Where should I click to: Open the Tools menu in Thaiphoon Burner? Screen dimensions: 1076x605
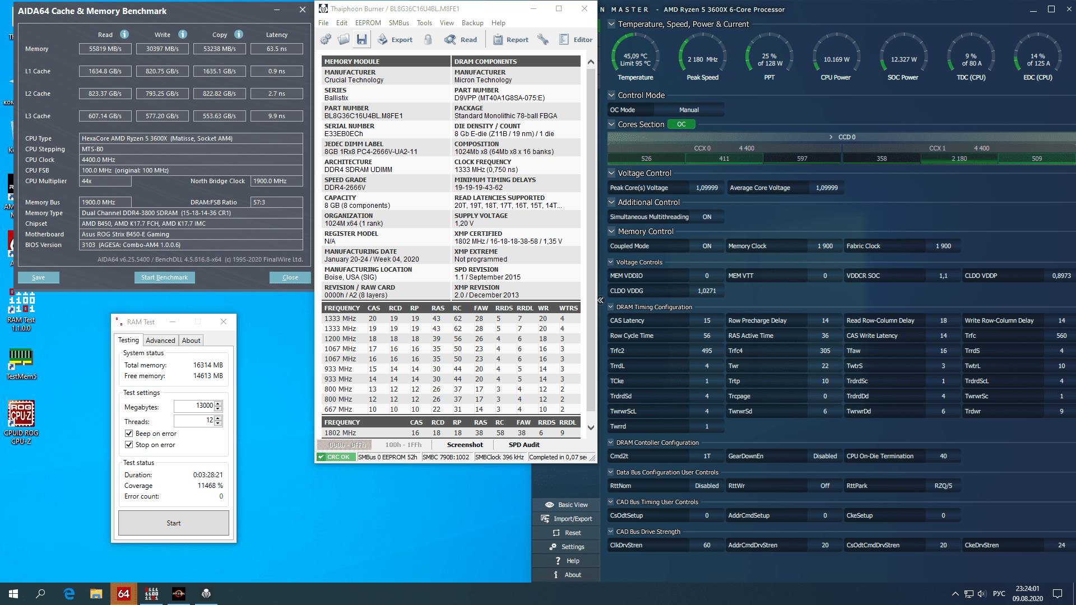[424, 23]
